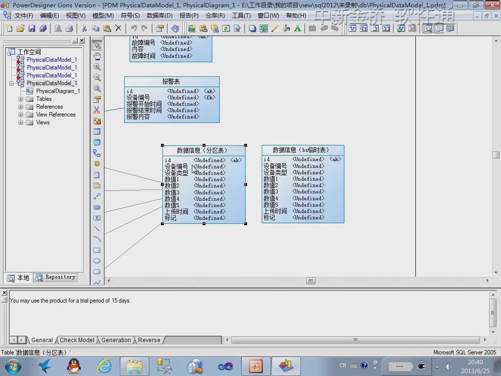Select the Zoom Out tool in the palette
Screen dimensions: 501x376
click(x=97, y=78)
